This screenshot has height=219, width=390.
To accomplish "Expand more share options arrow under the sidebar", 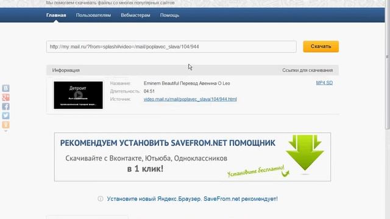I will 5,131.
